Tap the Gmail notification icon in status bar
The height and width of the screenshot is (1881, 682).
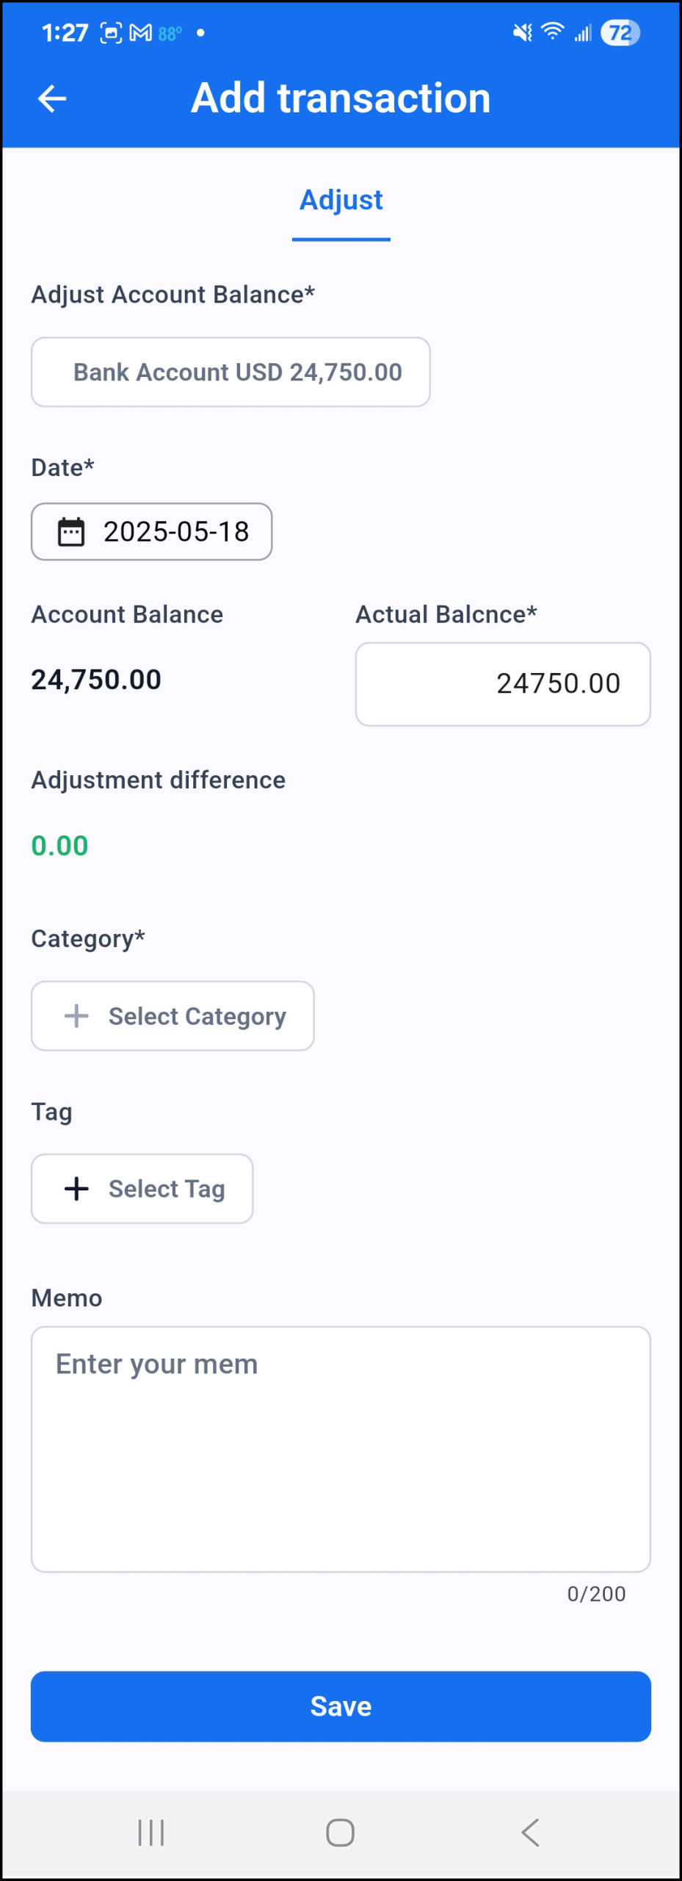140,33
